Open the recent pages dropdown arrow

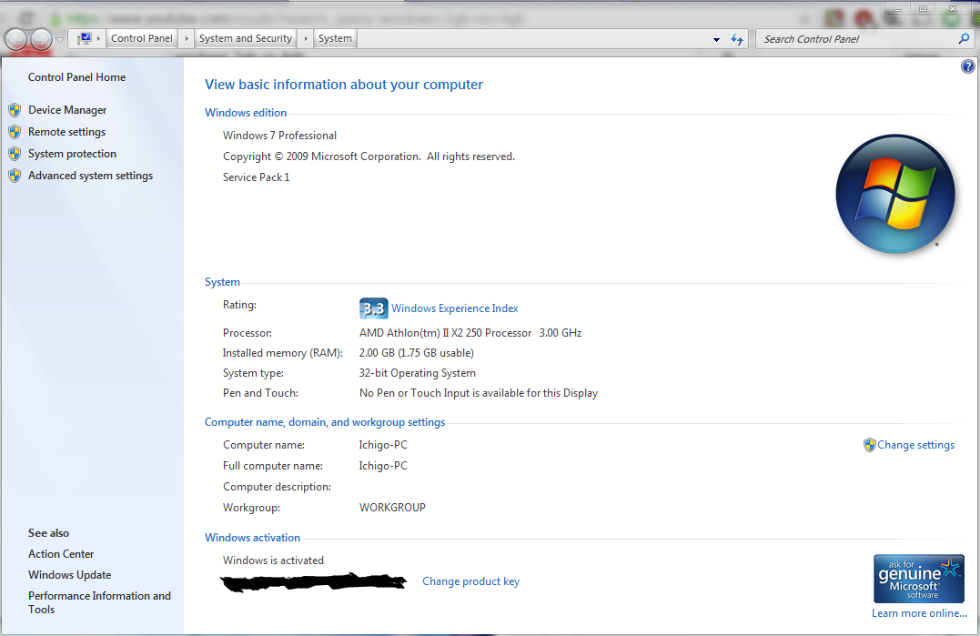59,39
